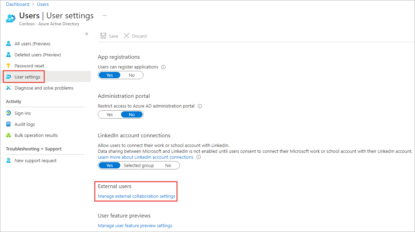415x232 pixels.
Task: Go to Users breadcrumb
Action: tap(43, 4)
